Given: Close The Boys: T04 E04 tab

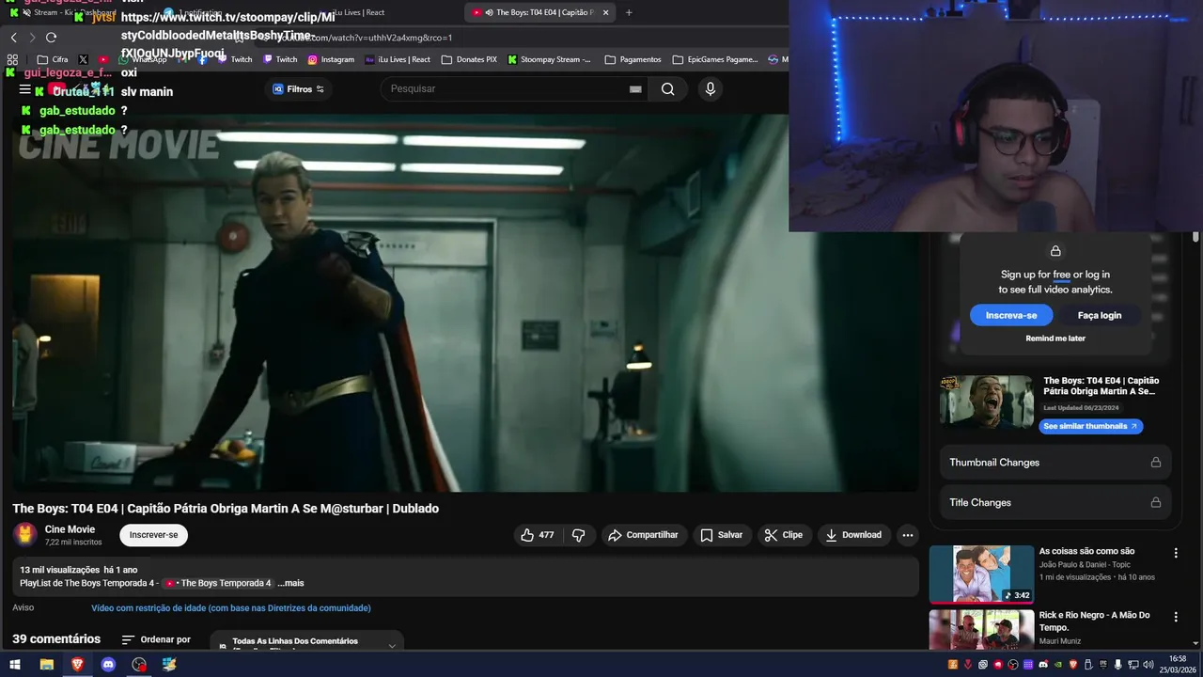Looking at the screenshot, I should click(x=605, y=12).
